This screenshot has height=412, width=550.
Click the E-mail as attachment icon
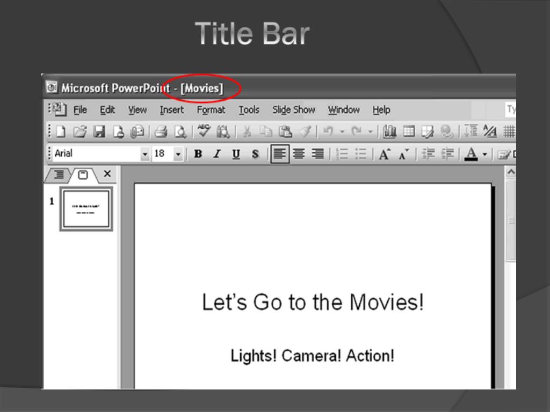[x=137, y=132]
